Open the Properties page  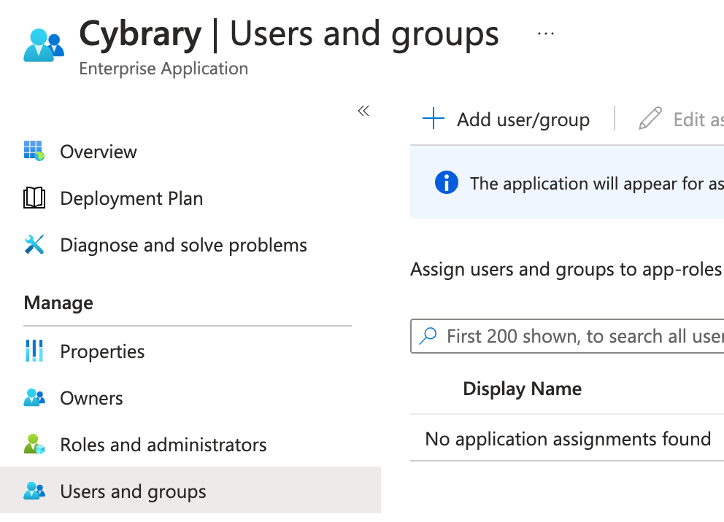[x=102, y=351]
